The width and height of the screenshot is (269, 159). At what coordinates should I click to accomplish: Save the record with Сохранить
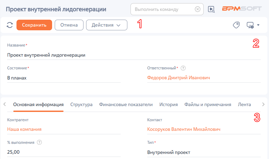point(34,25)
